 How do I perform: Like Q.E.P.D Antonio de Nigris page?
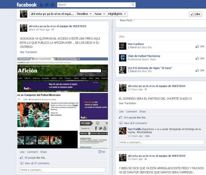pyautogui.click(x=200, y=70)
